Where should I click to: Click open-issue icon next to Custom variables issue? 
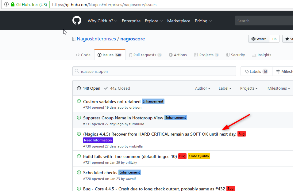click(79, 101)
